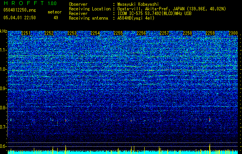Click the 2251 time marker

point(26,33)
